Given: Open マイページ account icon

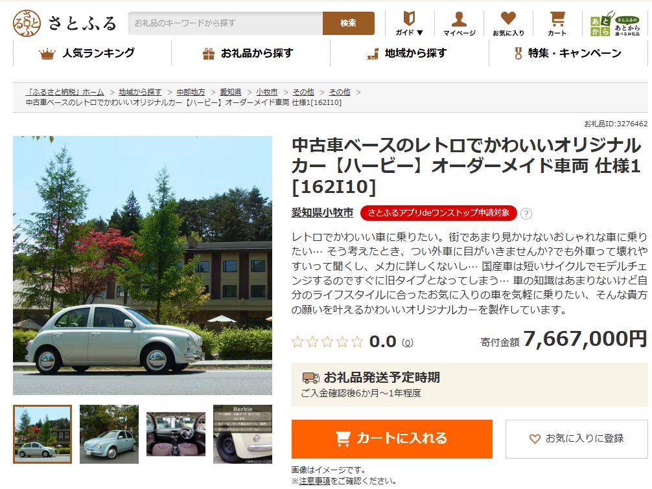Looking at the screenshot, I should (x=459, y=23).
